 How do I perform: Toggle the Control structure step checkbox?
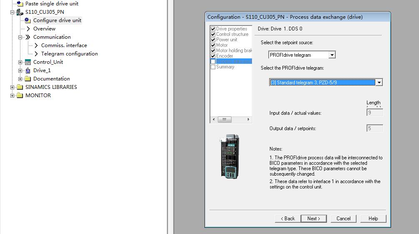point(213,34)
